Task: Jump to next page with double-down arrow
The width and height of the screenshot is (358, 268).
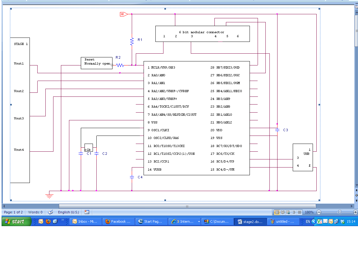Action: coord(356,201)
